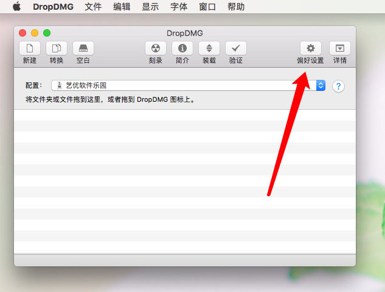Open the 字体 menu

pos(179,7)
